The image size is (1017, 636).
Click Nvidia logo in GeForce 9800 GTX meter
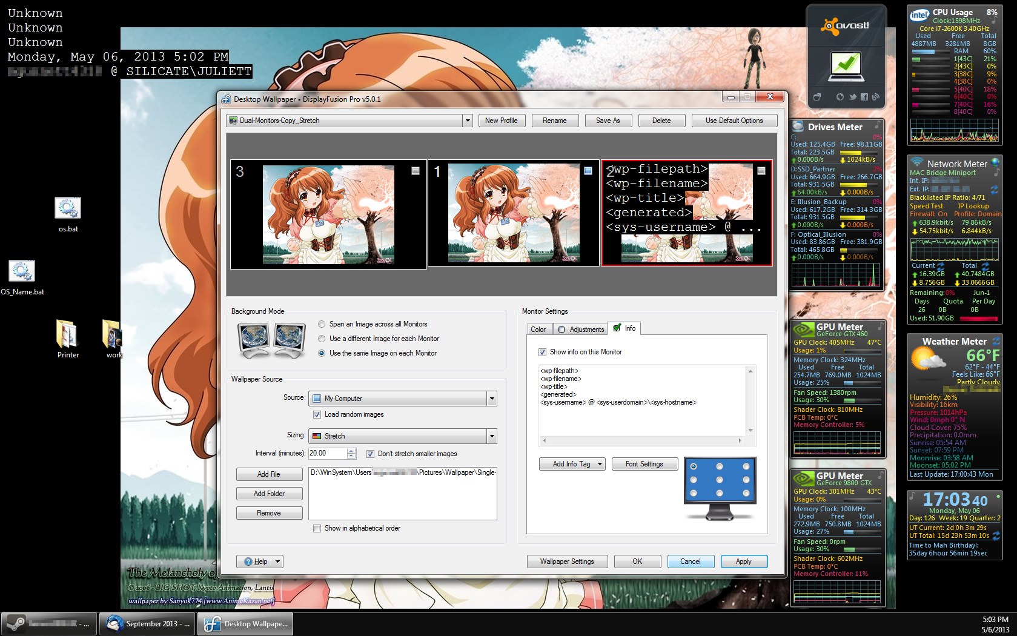pos(804,479)
